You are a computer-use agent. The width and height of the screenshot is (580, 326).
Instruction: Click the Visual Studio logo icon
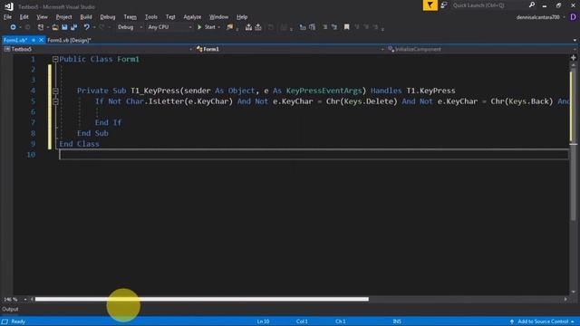pos(8,6)
